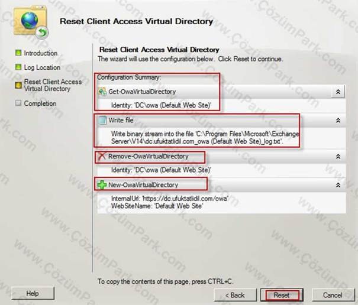Click the Get-OwaVirtualDirectory cmdlet icon
Screen dimensions: 358x305
[102, 92]
